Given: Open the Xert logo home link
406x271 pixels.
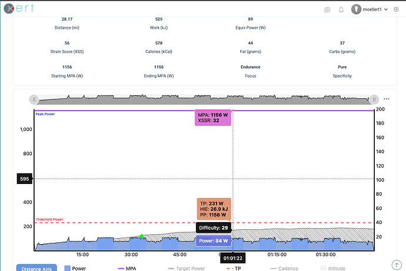Looking at the screenshot, I should [x=19, y=9].
